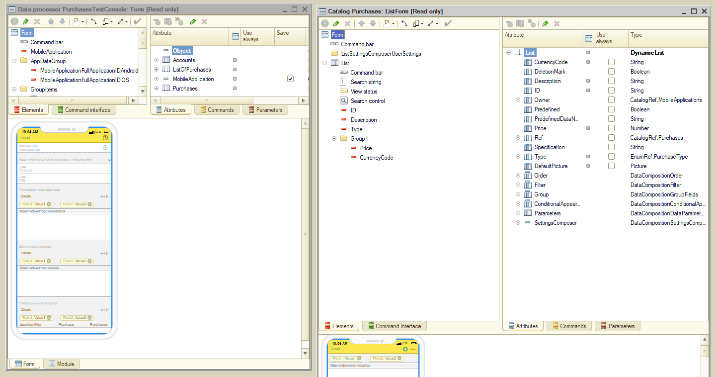Click the add nested attribute icon in Catalog Purchases toolbar
This screenshot has width=716, height=377.
[532, 23]
